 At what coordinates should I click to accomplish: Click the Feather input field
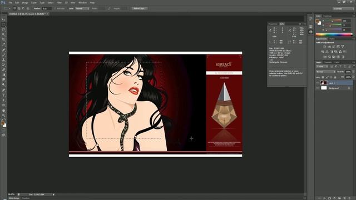coord(47,9)
